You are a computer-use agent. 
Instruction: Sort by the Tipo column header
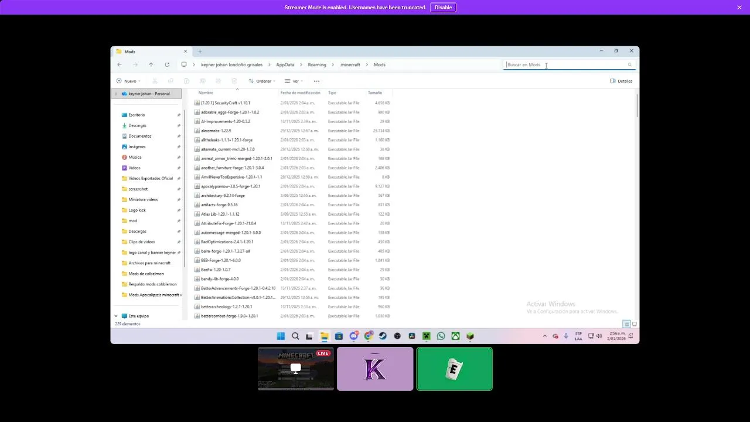[x=332, y=93]
